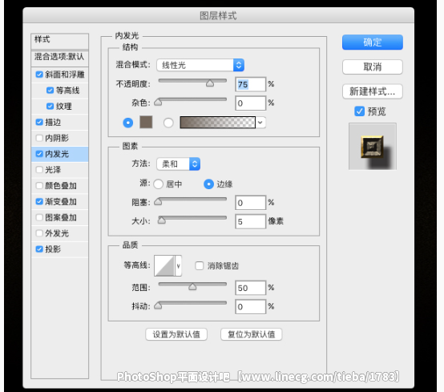This screenshot has height=392, width=444.
Task: Click the 新建样式... button
Action: coord(373,91)
